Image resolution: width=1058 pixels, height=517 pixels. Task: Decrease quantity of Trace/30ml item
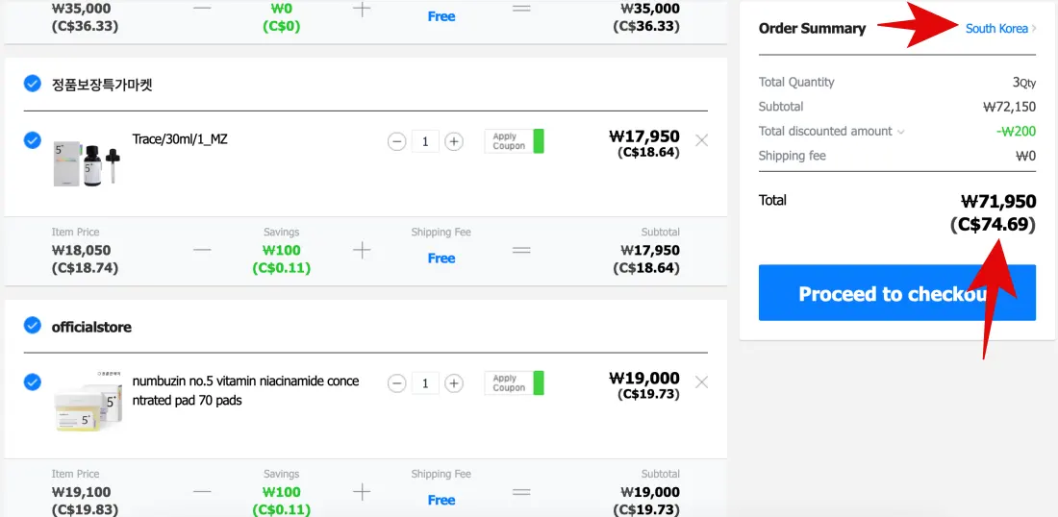(x=396, y=141)
